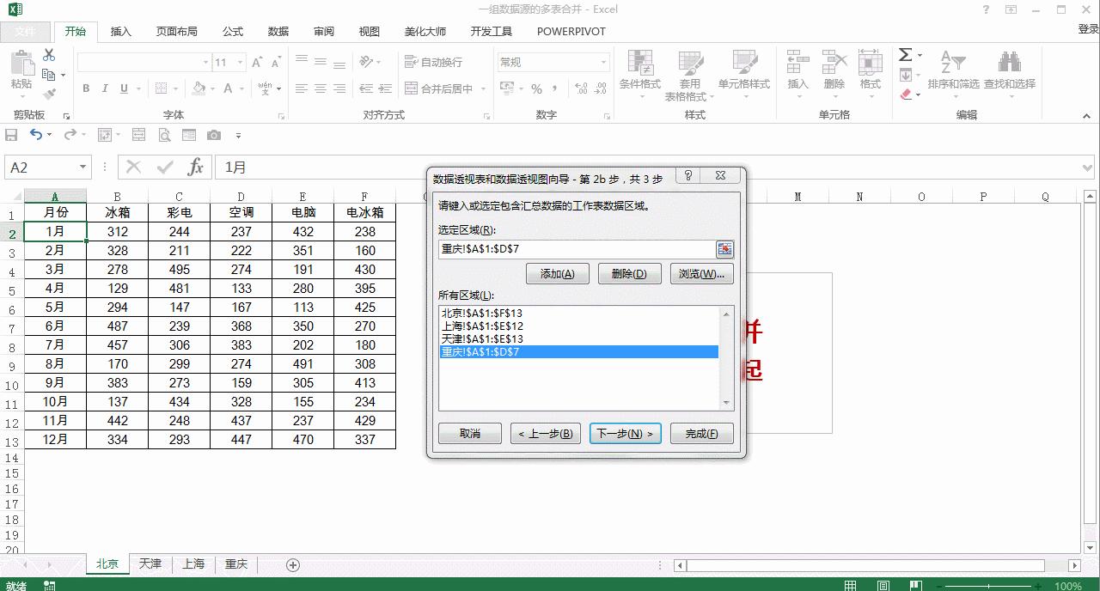
Task: Click the range collapse icon beside 选定区域
Action: click(724, 249)
